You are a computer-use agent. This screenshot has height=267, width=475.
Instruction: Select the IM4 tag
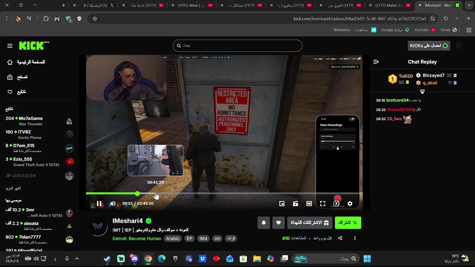pyautogui.click(x=203, y=238)
